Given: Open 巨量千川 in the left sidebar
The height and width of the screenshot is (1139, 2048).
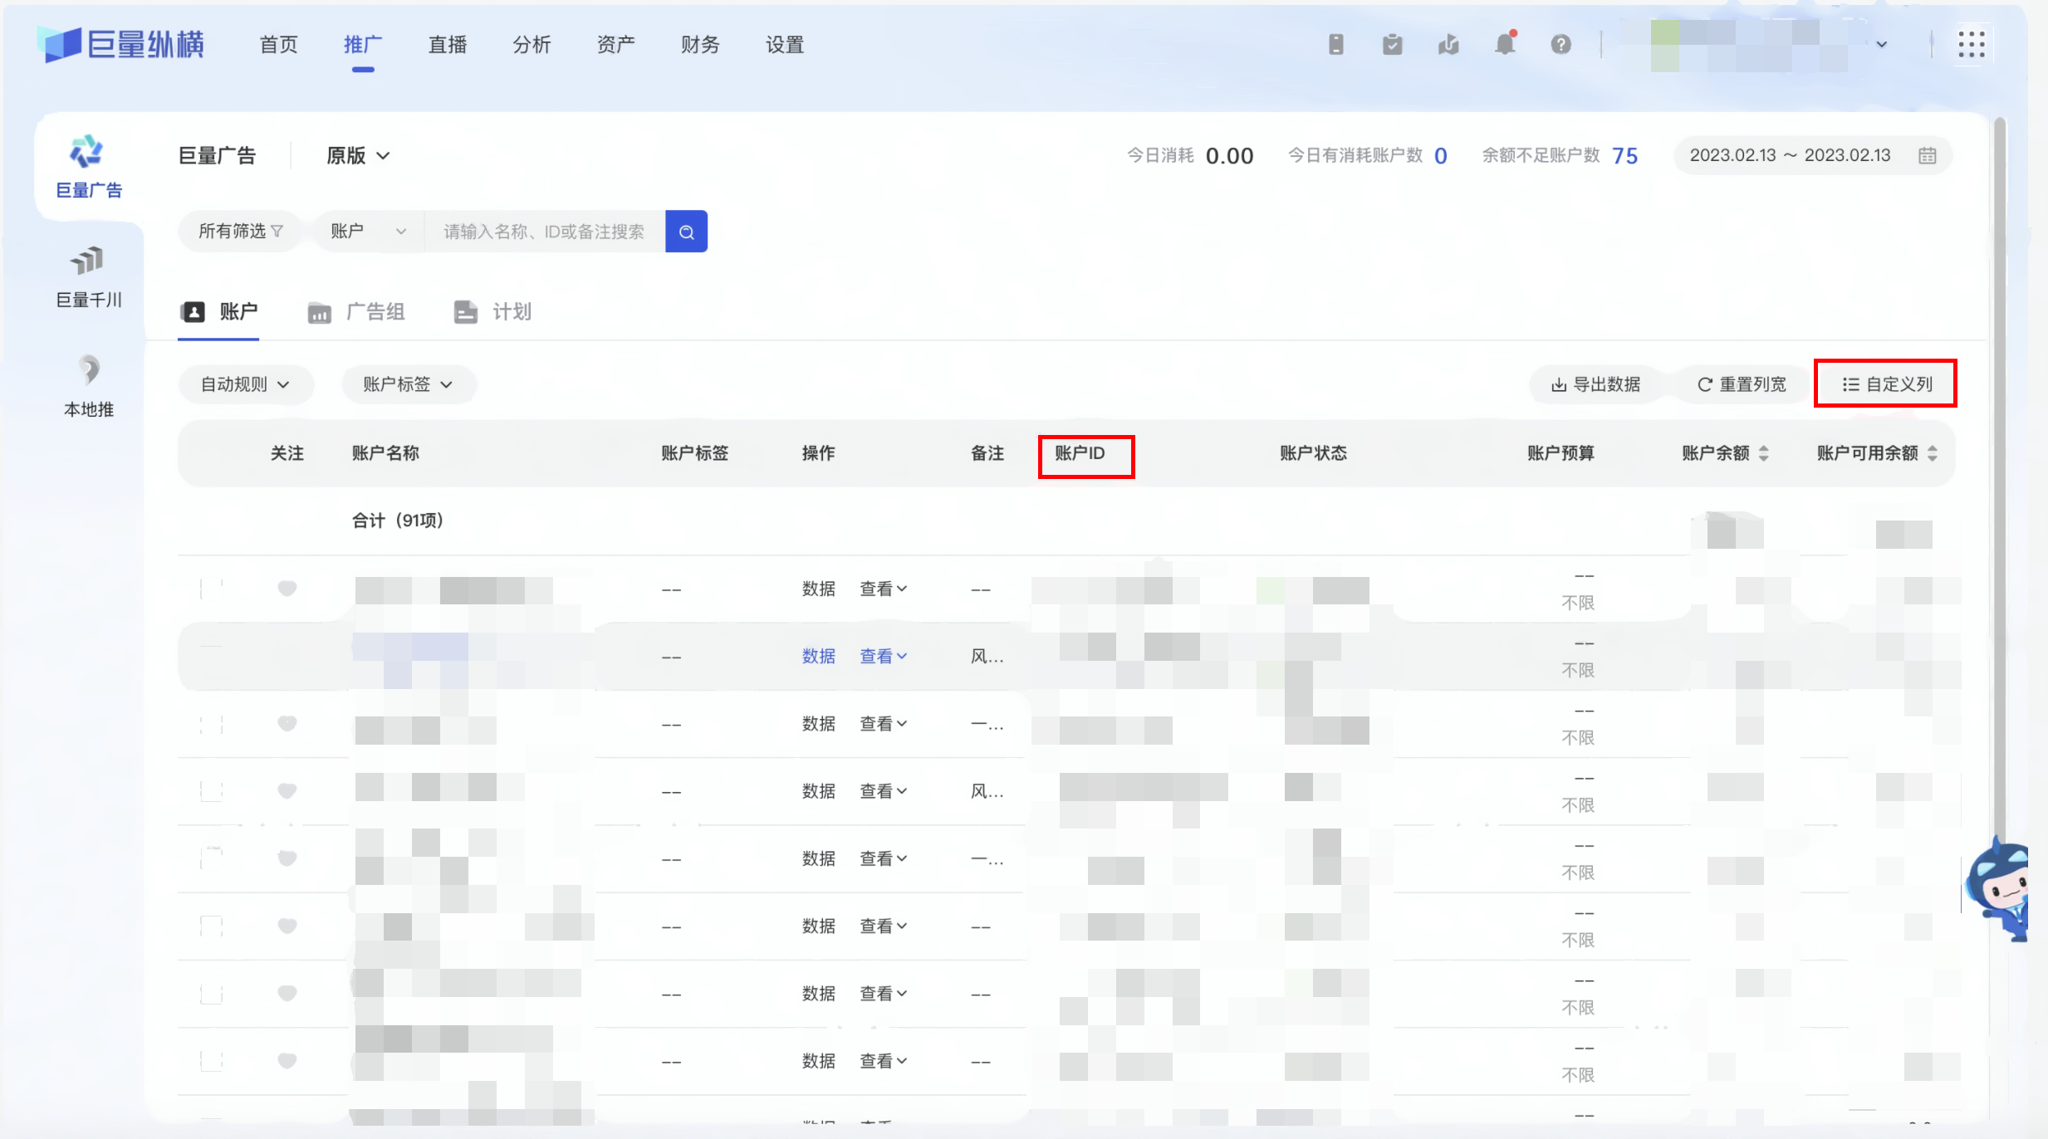Looking at the screenshot, I should 89,277.
